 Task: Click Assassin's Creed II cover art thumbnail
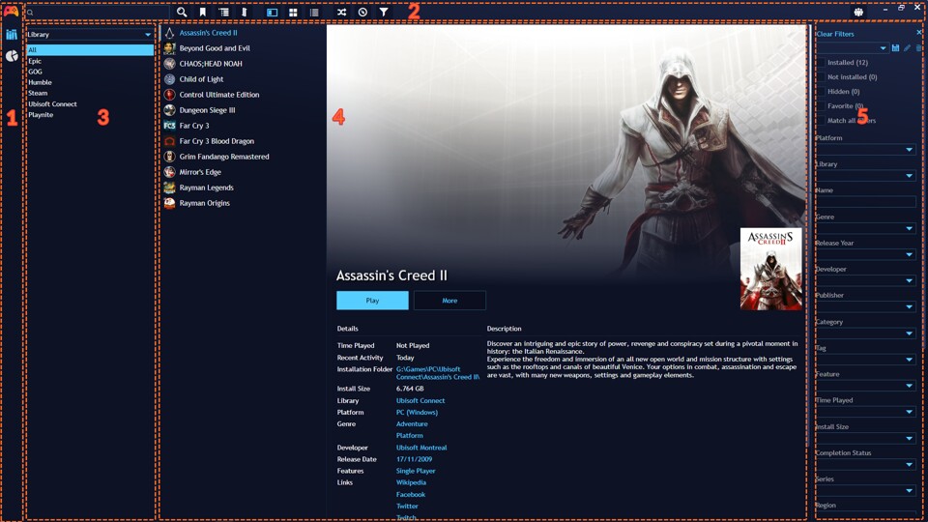point(770,269)
